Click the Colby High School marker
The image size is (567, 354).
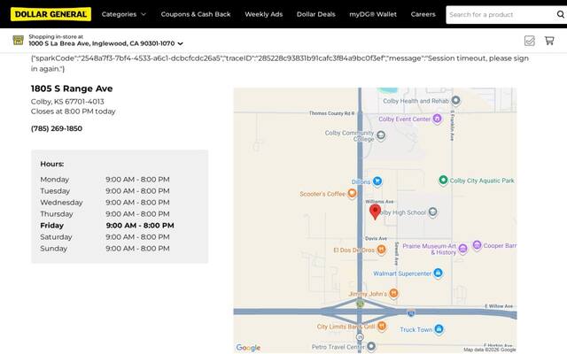tap(432, 212)
